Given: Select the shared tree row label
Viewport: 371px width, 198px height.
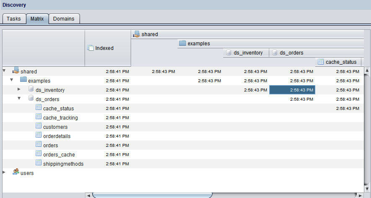Looking at the screenshot, I should coord(28,72).
